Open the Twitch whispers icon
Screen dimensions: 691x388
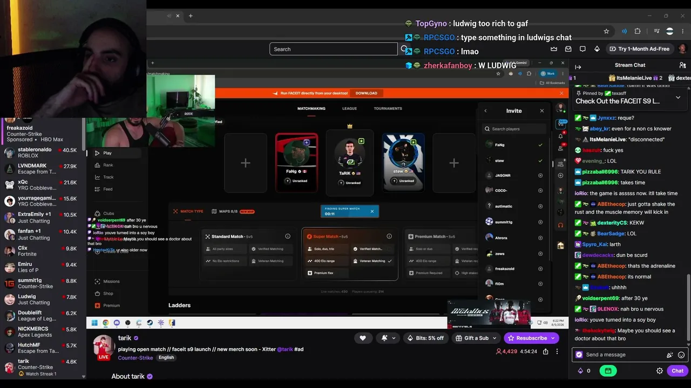[582, 49]
